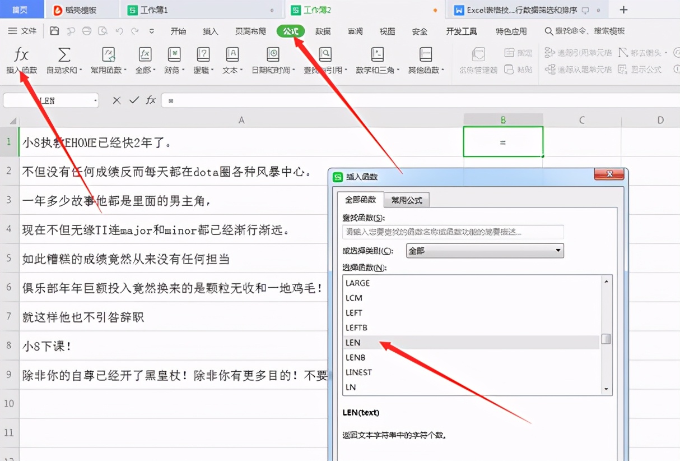This screenshot has width=680, height=461.
Task: Open the Other Functions (其他函数) icon
Action: tap(426, 54)
